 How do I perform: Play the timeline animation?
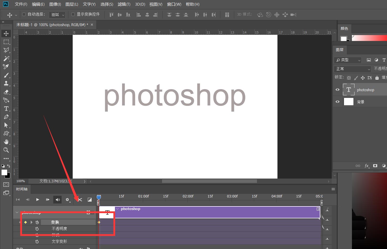38,200
